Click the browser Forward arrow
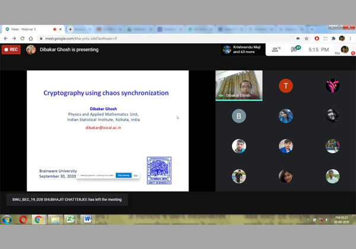Viewport: 356px width, 249px height. (14, 39)
